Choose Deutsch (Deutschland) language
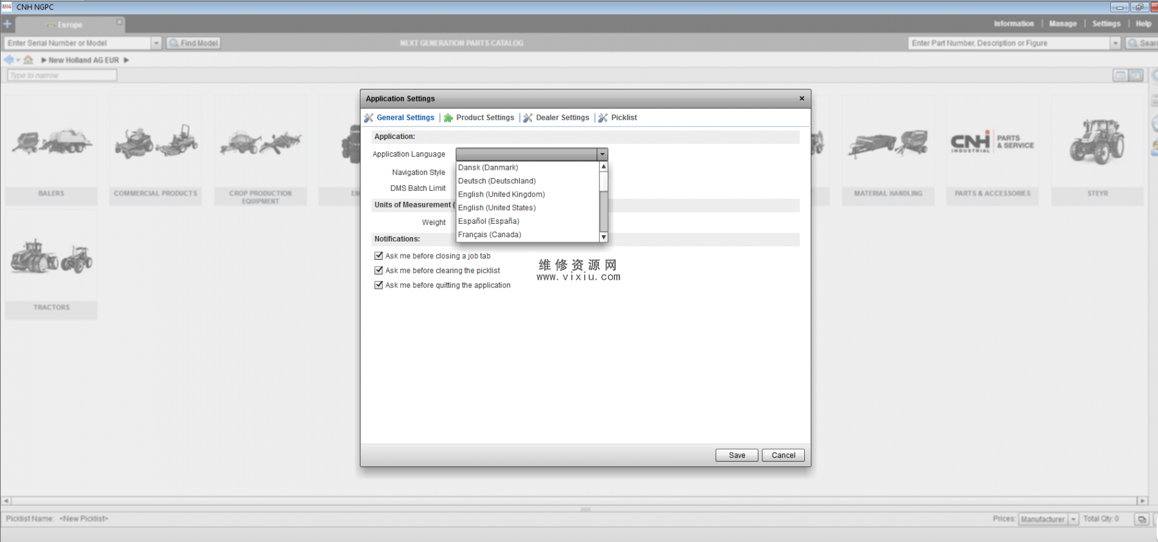 [x=528, y=181]
